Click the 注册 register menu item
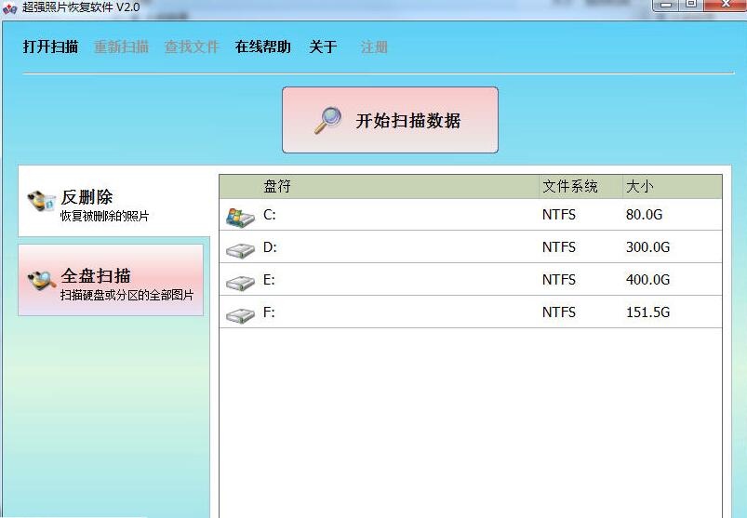 pos(374,46)
